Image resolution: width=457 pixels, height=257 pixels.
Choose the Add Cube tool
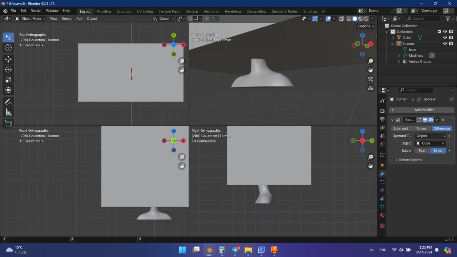click(8, 124)
